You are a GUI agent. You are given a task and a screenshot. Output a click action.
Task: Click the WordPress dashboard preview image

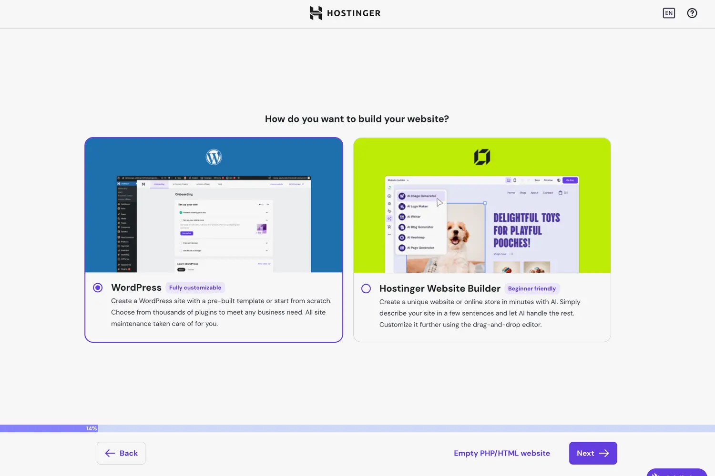point(214,224)
